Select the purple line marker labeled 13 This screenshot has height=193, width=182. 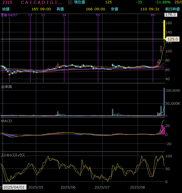pos(30,15)
